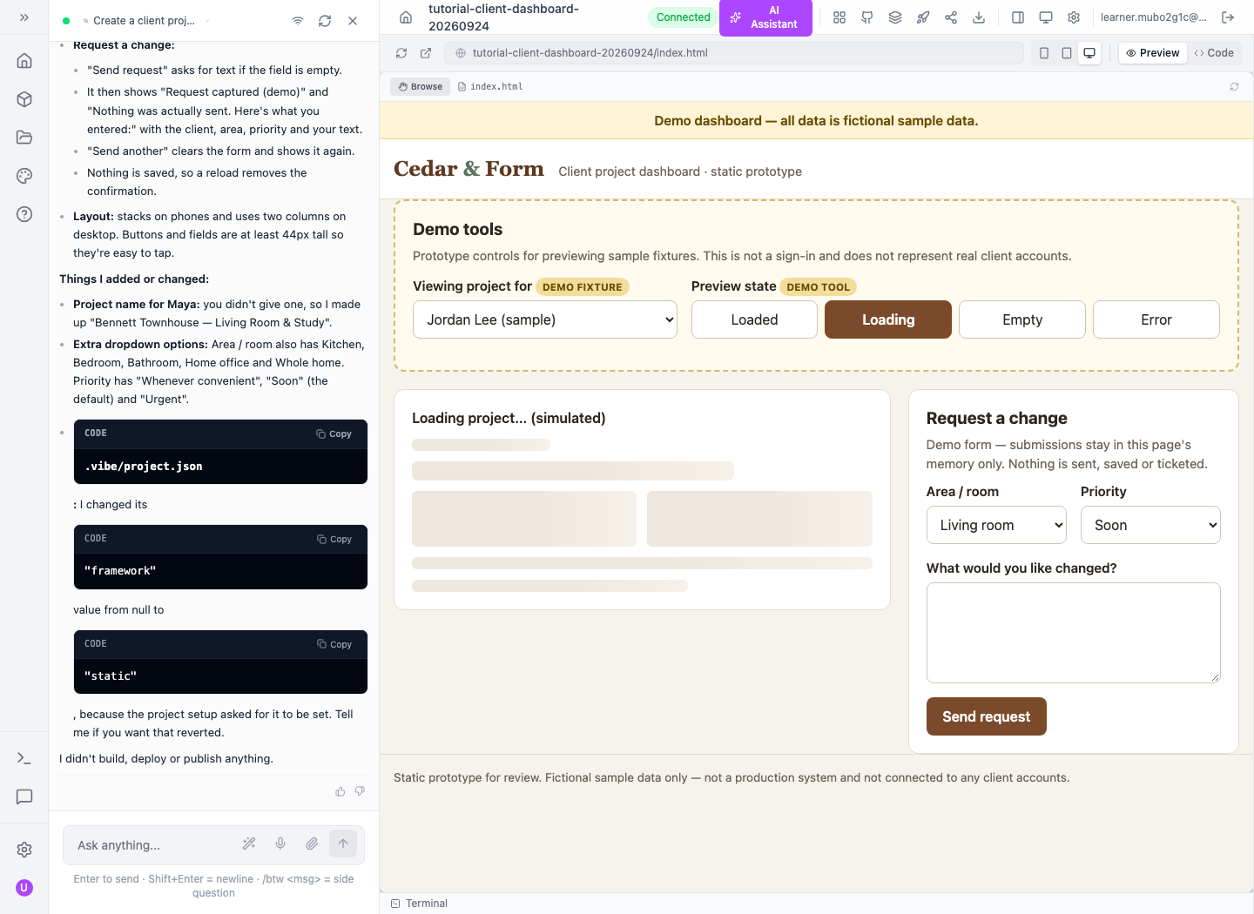1254x914 pixels.
Task: Open the terminal prompt icon in sidebar
Action: tap(24, 758)
